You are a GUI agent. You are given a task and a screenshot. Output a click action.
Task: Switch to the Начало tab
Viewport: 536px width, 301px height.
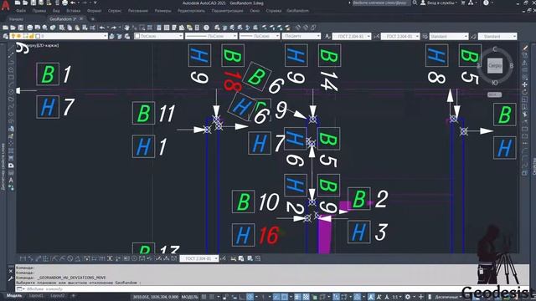point(17,19)
